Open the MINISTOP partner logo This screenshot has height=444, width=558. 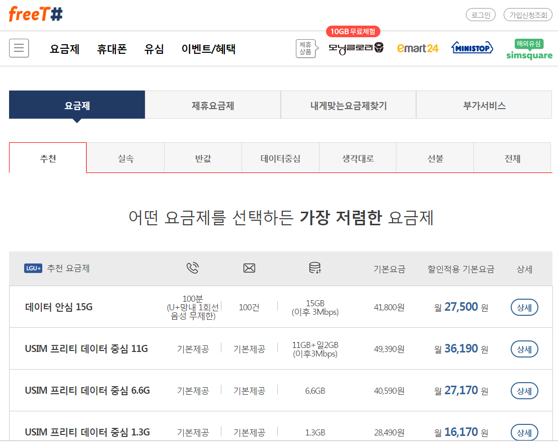coord(472,48)
